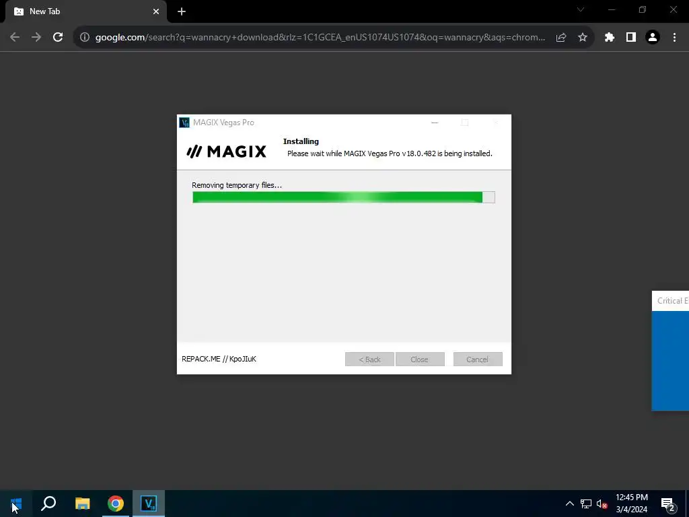Click 'Removing temporary files...' status text
Viewport: 689px width, 517px height.
click(237, 185)
